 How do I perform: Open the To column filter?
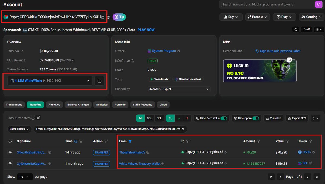[x=188, y=141]
